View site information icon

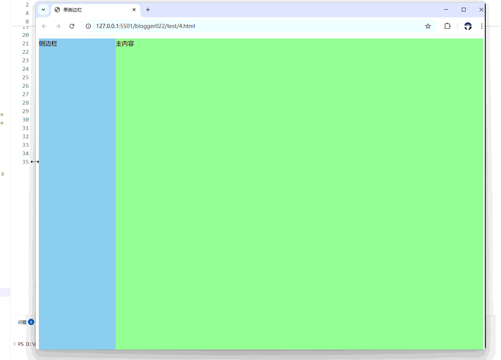click(x=88, y=26)
